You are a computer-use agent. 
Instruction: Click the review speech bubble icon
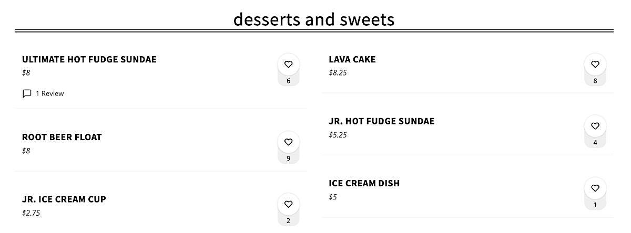[x=27, y=93]
